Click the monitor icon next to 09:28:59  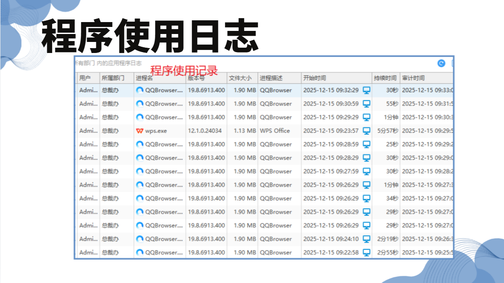click(x=367, y=144)
